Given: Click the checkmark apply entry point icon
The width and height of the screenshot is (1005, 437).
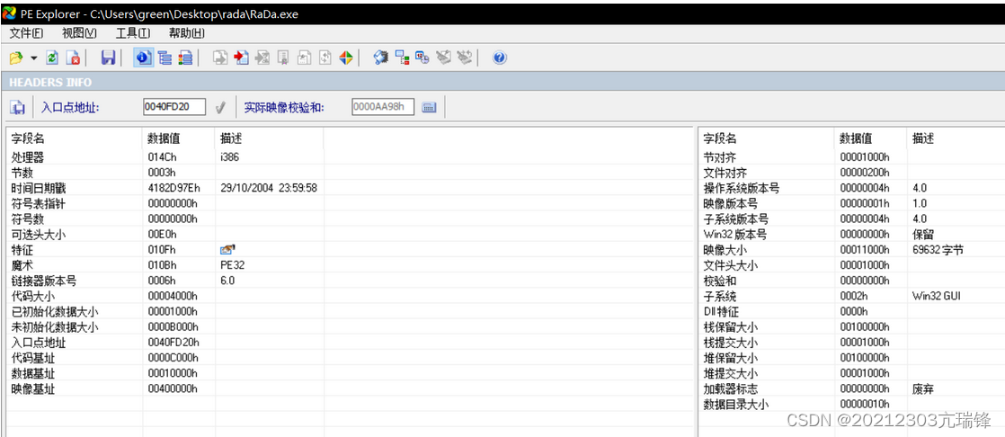Looking at the screenshot, I should pyautogui.click(x=220, y=108).
